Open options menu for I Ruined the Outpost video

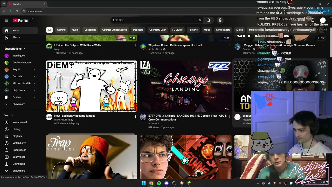135,46
